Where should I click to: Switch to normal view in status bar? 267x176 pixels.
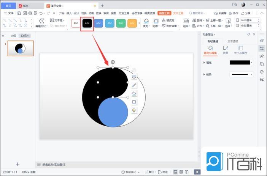175,172
